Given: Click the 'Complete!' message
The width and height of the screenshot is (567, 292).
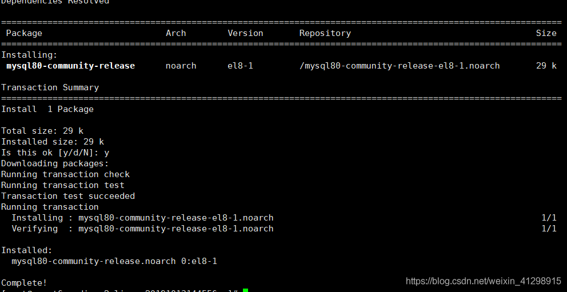Looking at the screenshot, I should click(24, 283).
